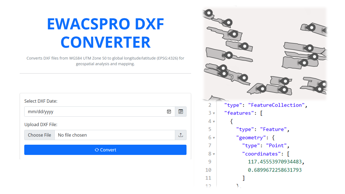
Task: Click the "No file chosen" text area
Action: click(x=72, y=135)
